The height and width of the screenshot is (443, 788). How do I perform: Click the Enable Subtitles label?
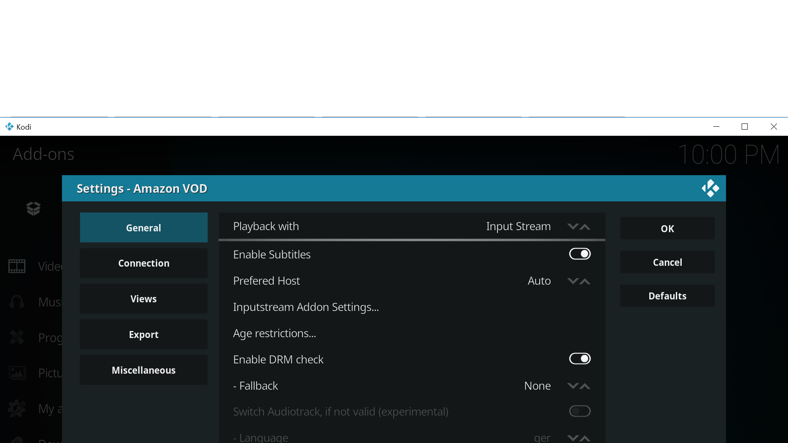tap(272, 254)
